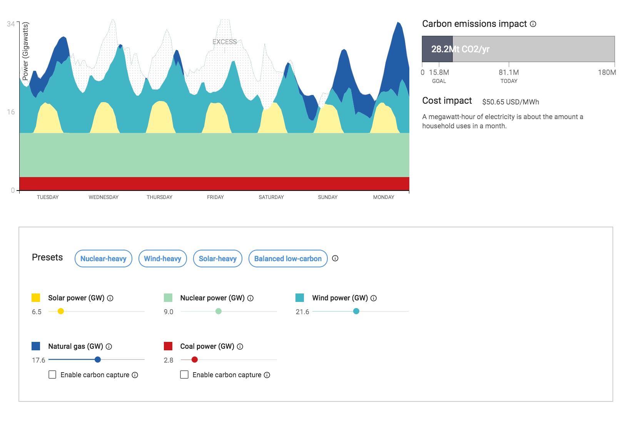Click the Wind power value 21.6

point(302,312)
